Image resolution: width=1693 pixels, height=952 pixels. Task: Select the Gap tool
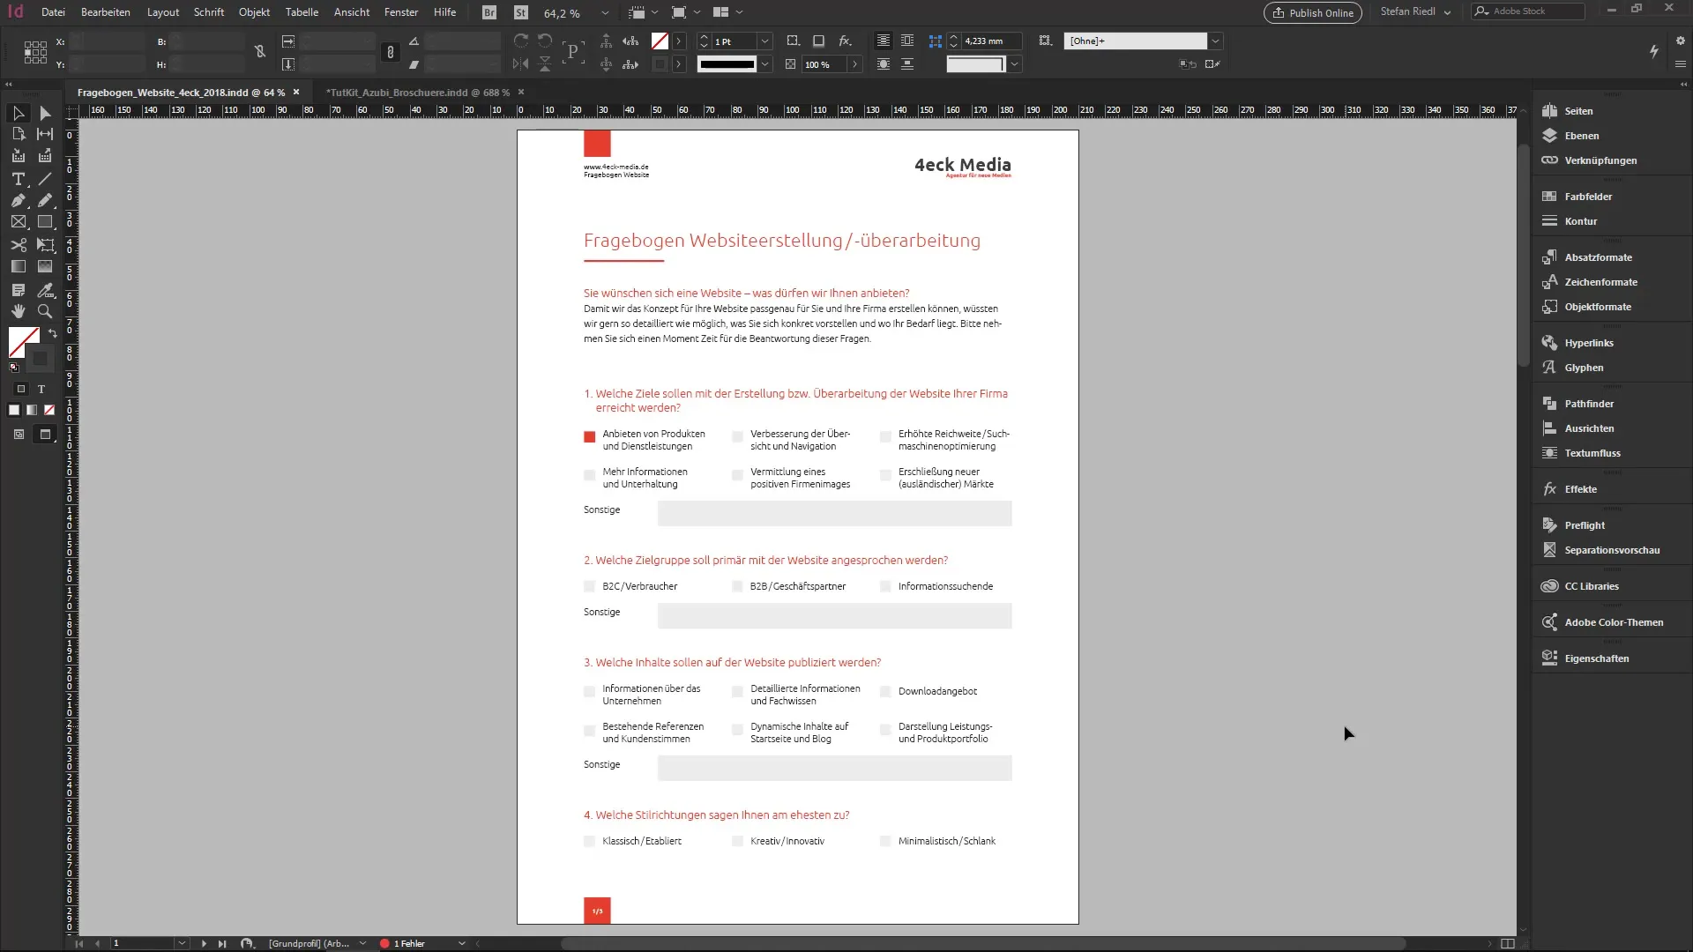point(45,134)
